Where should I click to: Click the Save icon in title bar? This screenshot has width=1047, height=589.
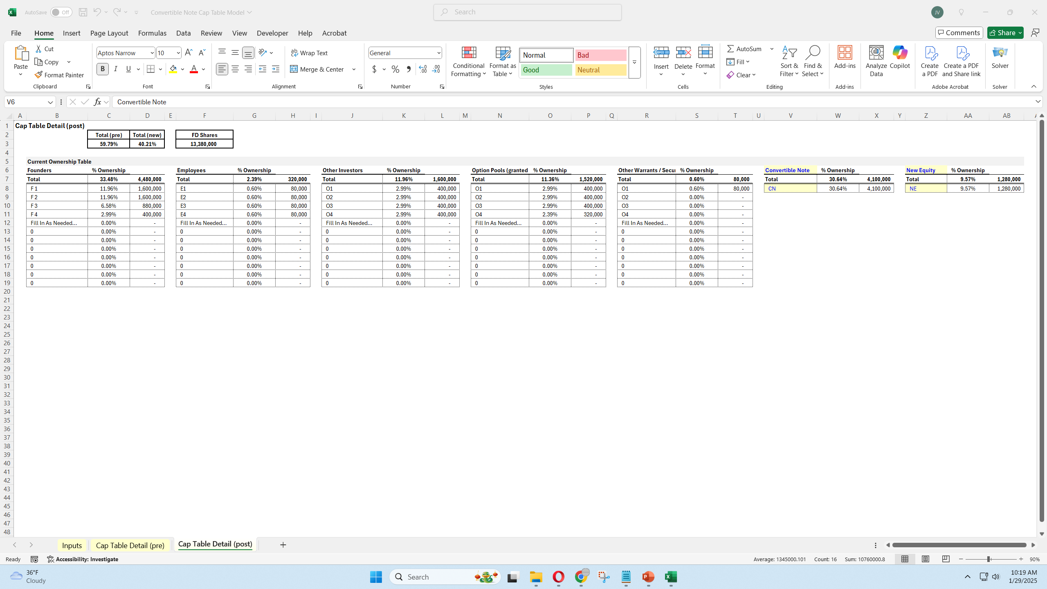[x=83, y=12]
